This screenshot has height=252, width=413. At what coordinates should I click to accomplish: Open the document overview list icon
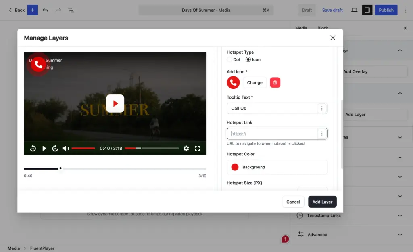71,10
